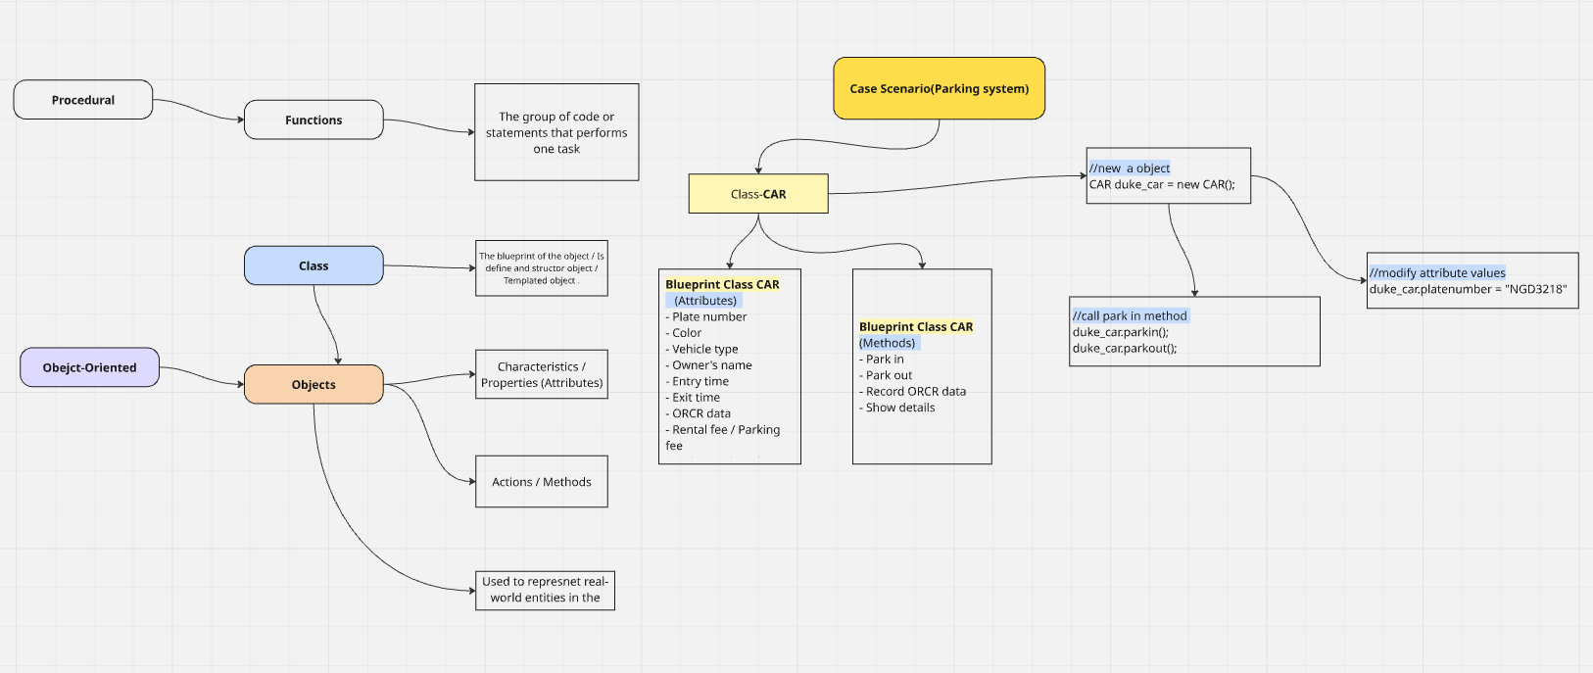Click the 'Record ORCR data' method line

point(913,392)
